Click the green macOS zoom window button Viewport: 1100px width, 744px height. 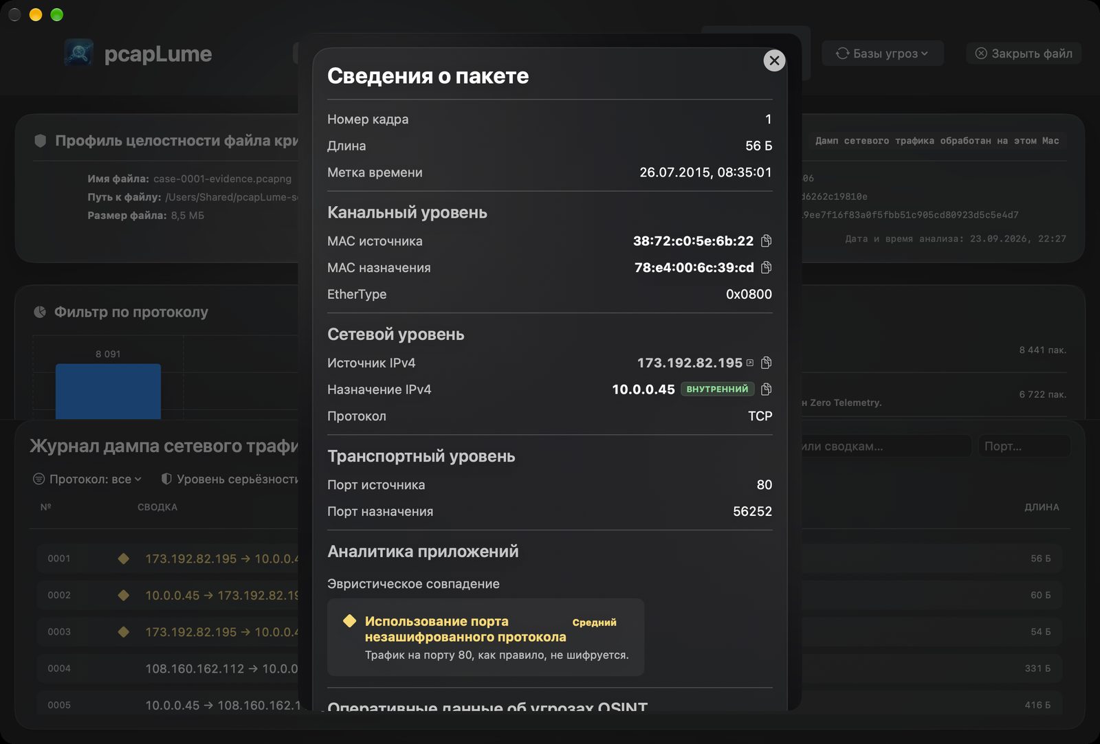pos(57,14)
